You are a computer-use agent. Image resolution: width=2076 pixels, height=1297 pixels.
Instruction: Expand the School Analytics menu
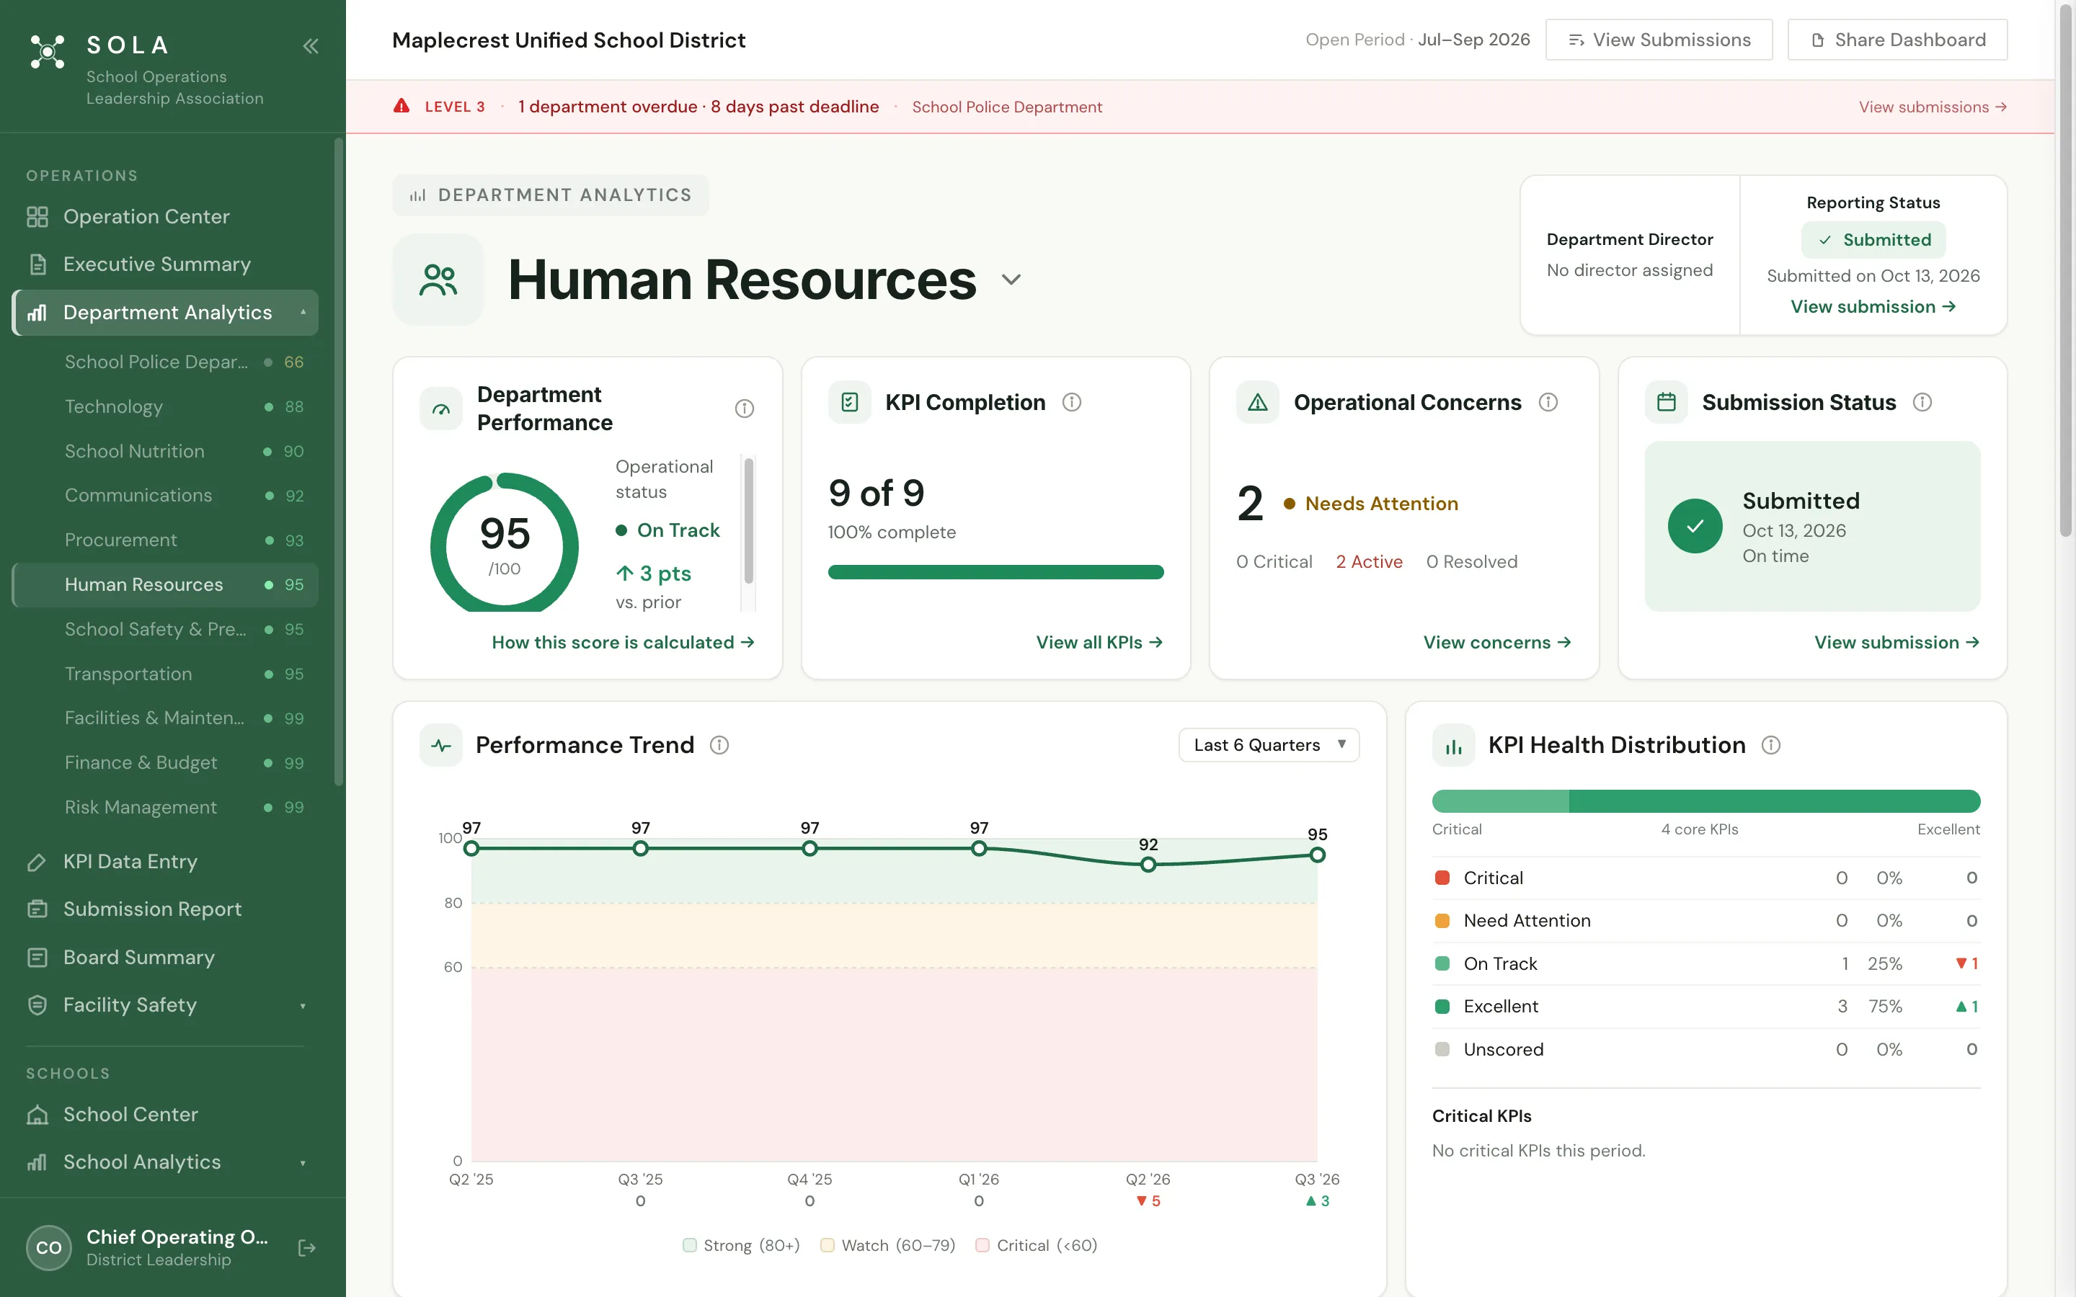click(x=303, y=1162)
